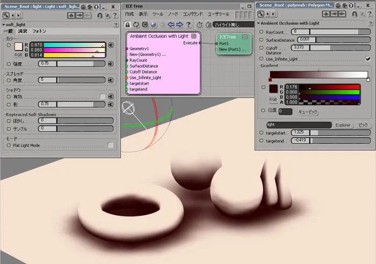The image size is (376, 264).
Task: Click the refresh icon in ICE Tree toolbar
Action: point(136,25)
